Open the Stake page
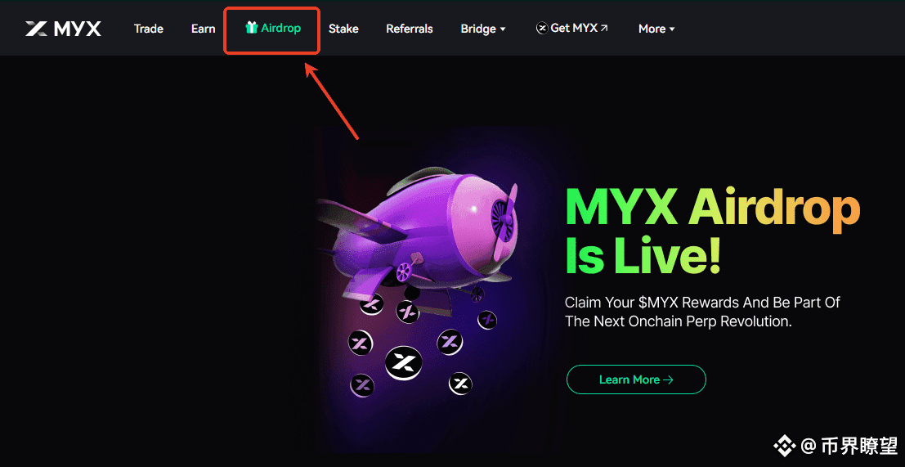 coord(343,29)
